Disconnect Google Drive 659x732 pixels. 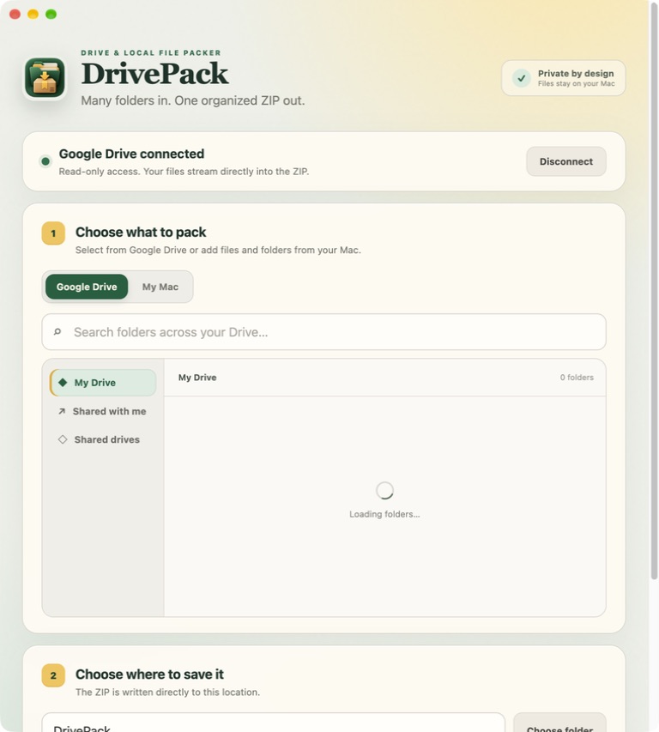[566, 161]
